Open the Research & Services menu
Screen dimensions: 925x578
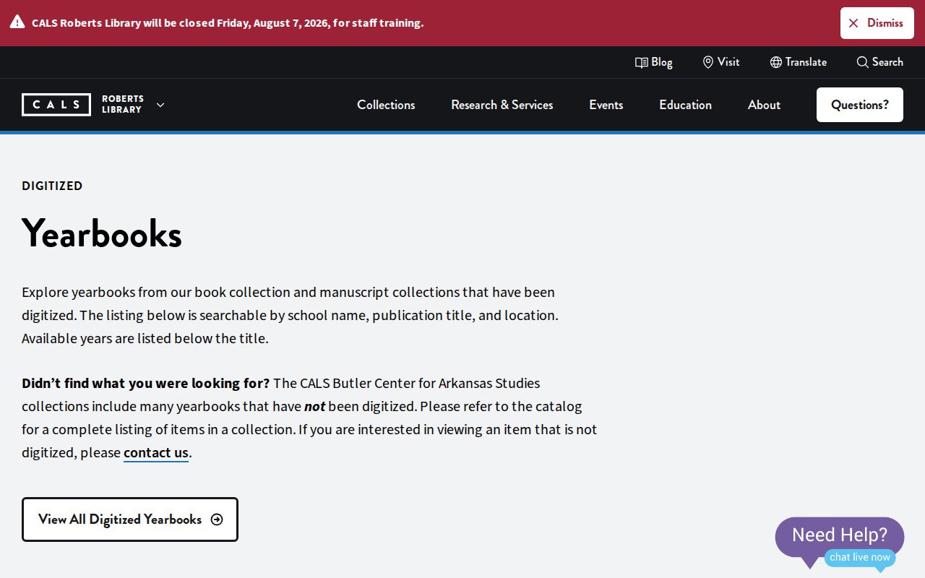502,105
